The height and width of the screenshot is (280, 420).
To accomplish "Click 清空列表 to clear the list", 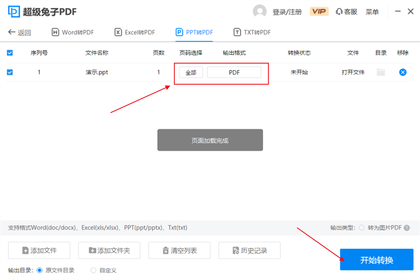I will pyautogui.click(x=180, y=250).
